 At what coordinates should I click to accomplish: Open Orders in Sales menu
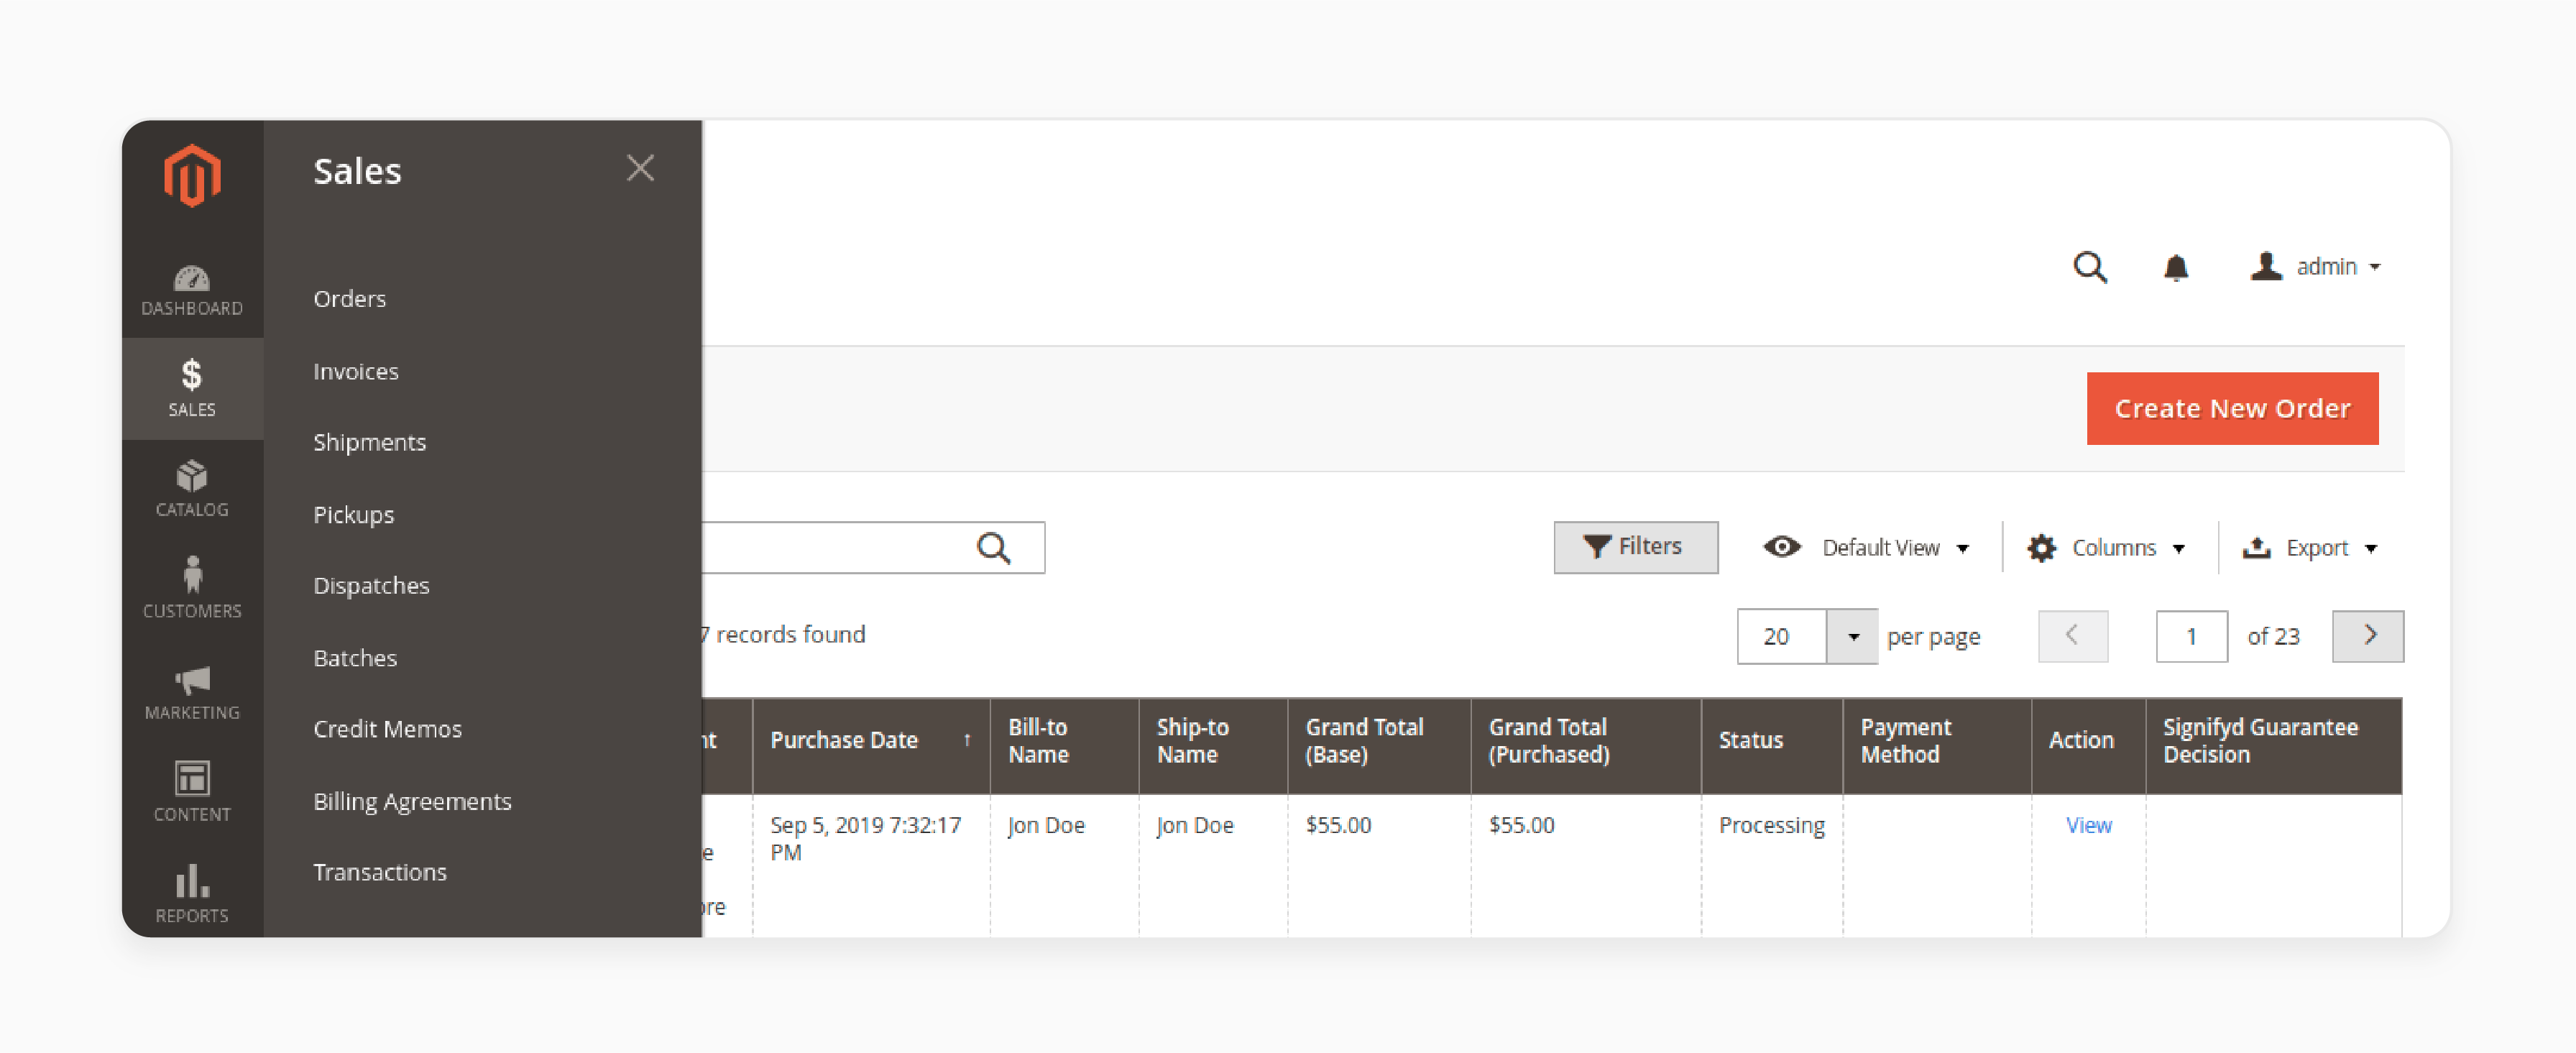tap(349, 298)
